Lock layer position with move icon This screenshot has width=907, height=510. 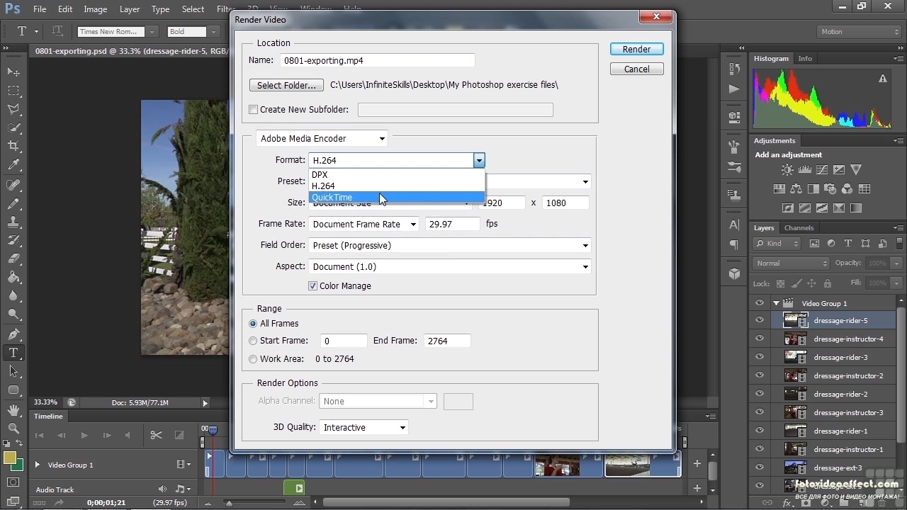pos(811,283)
